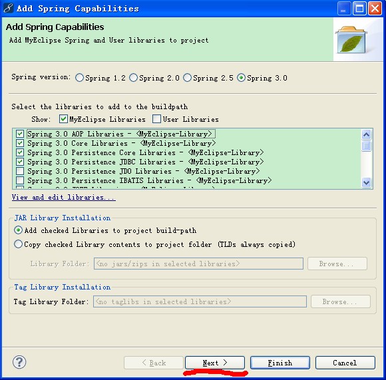Minimize the Add Spring Capabilities window

pyautogui.click(x=343, y=9)
